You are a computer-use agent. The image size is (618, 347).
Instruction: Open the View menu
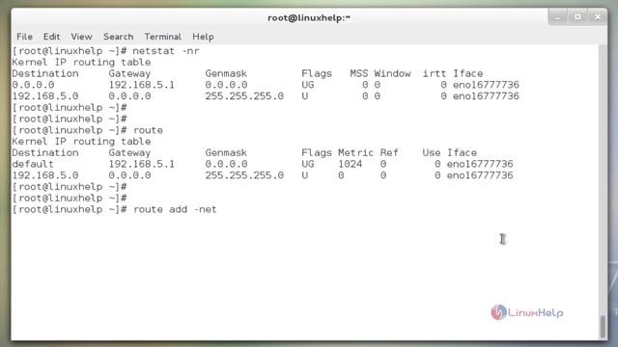point(81,37)
